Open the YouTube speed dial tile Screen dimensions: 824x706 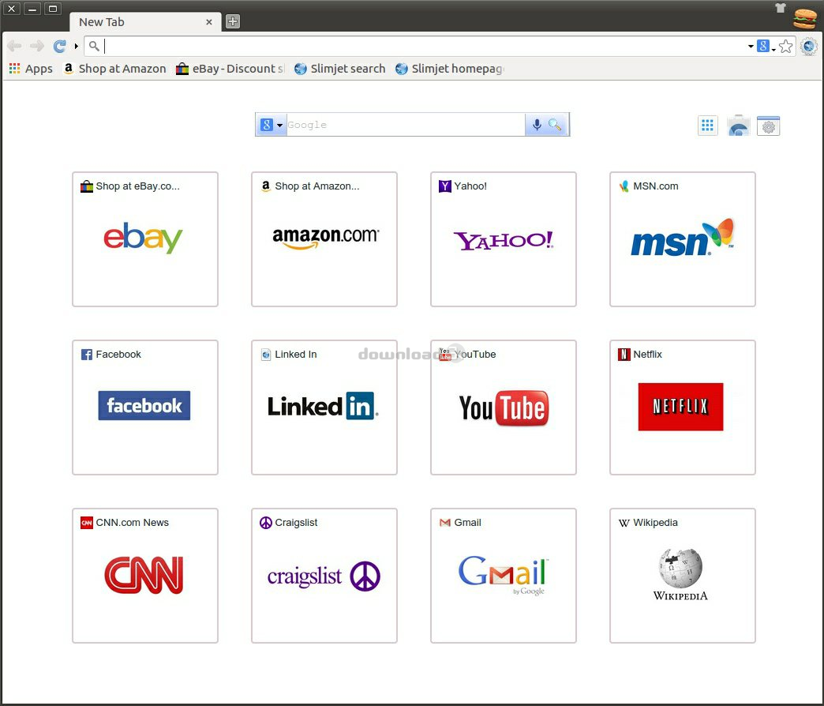pyautogui.click(x=503, y=407)
